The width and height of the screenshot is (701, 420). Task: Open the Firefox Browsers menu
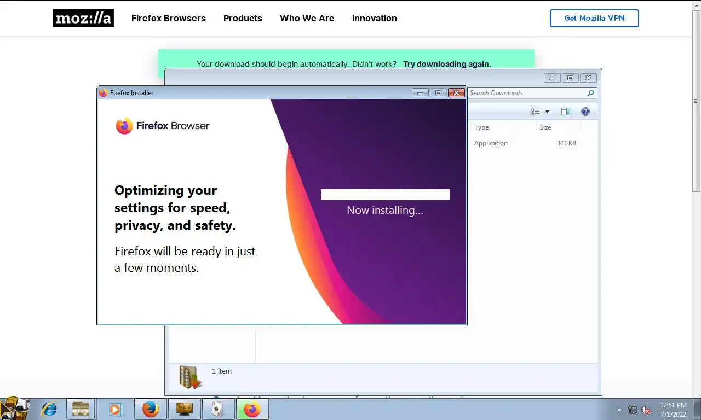coord(169,18)
